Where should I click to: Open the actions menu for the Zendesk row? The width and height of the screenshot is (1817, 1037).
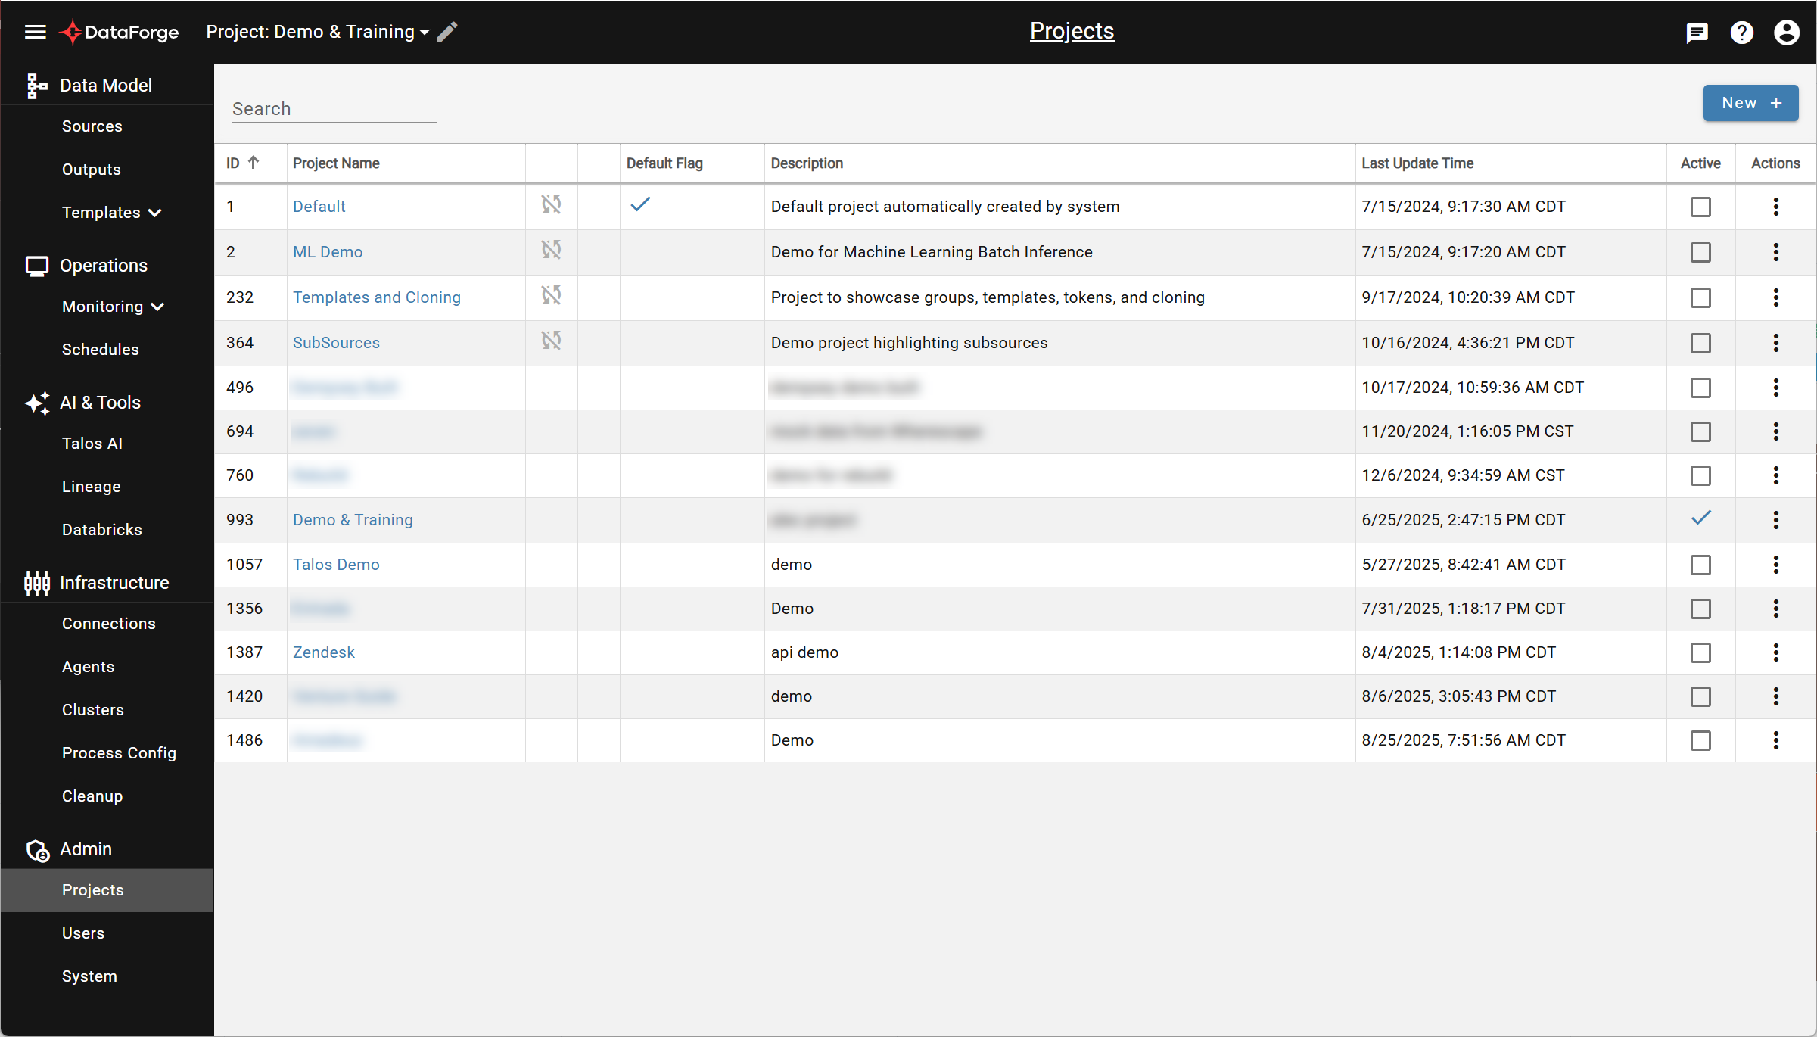point(1775,652)
